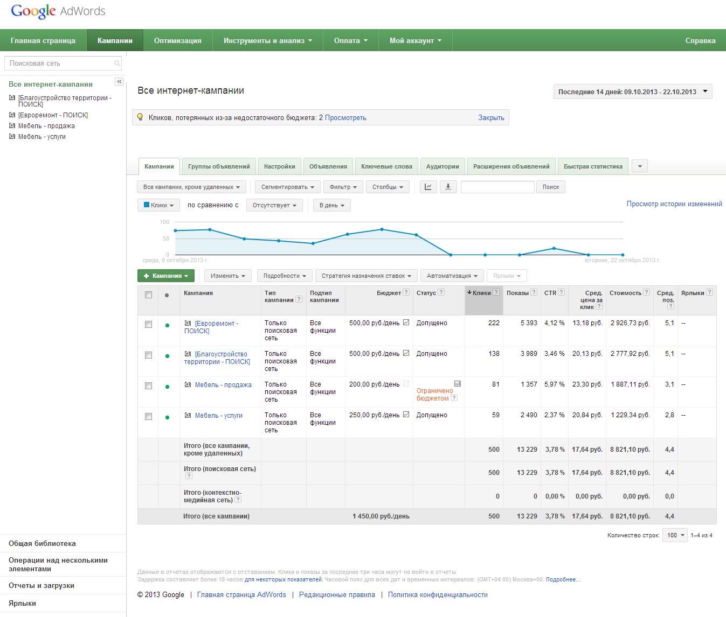
Task: Check the box for [Евроремонт - ПОИСК] campaign
Action: click(x=148, y=325)
